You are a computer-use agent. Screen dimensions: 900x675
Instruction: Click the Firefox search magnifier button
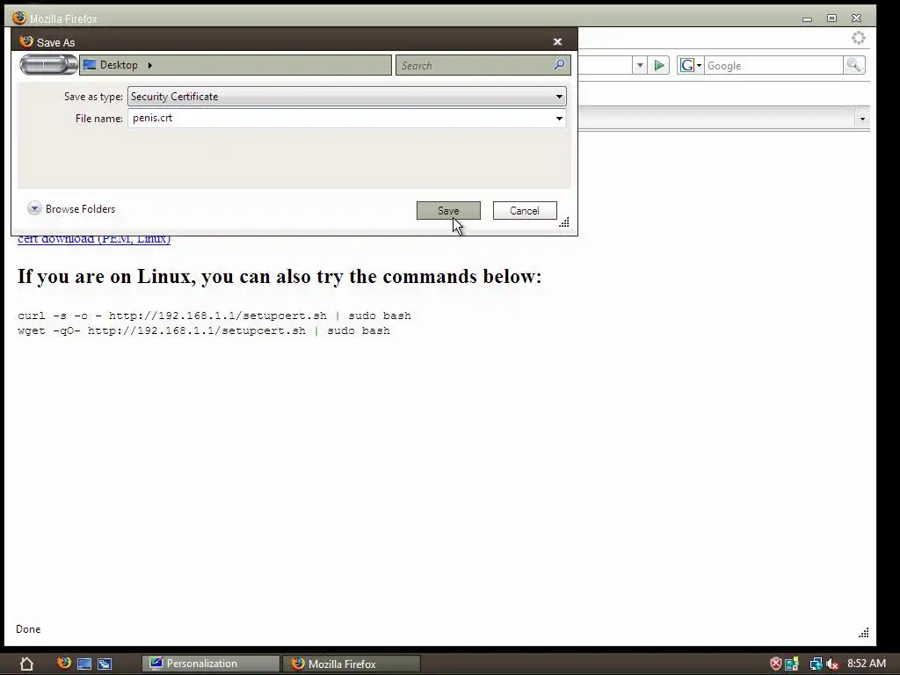click(853, 65)
